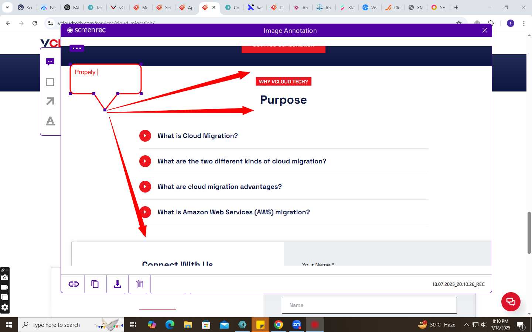The width and height of the screenshot is (532, 332).
Task: Open Google Chrome from the taskbar
Action: tap(279, 325)
